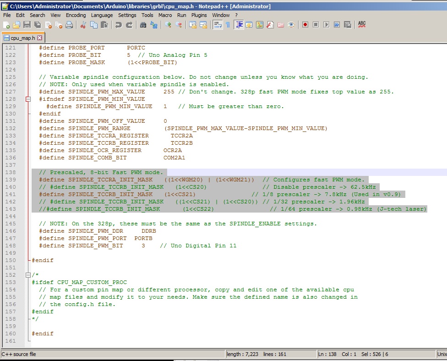This screenshot has height=361, width=447.
Task: Click the ABC spell check icon
Action: click(362, 25)
